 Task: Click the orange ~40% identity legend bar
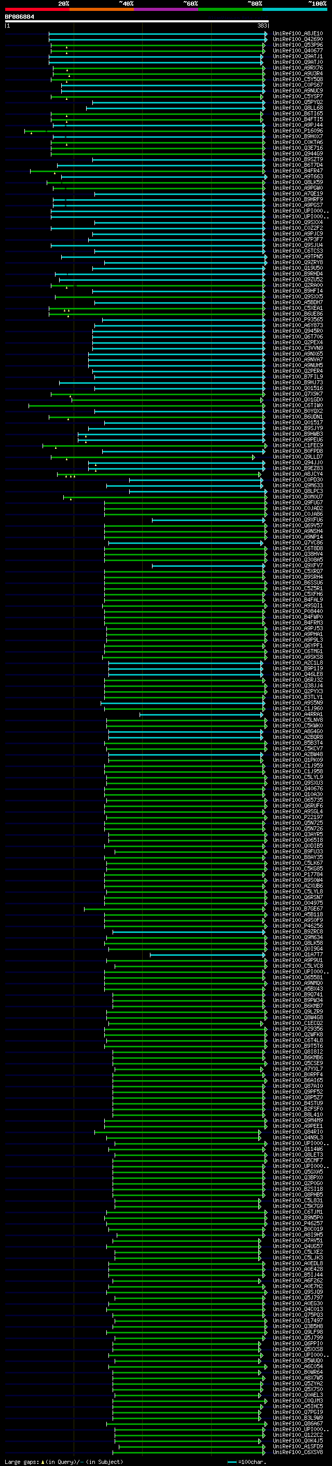102,9
